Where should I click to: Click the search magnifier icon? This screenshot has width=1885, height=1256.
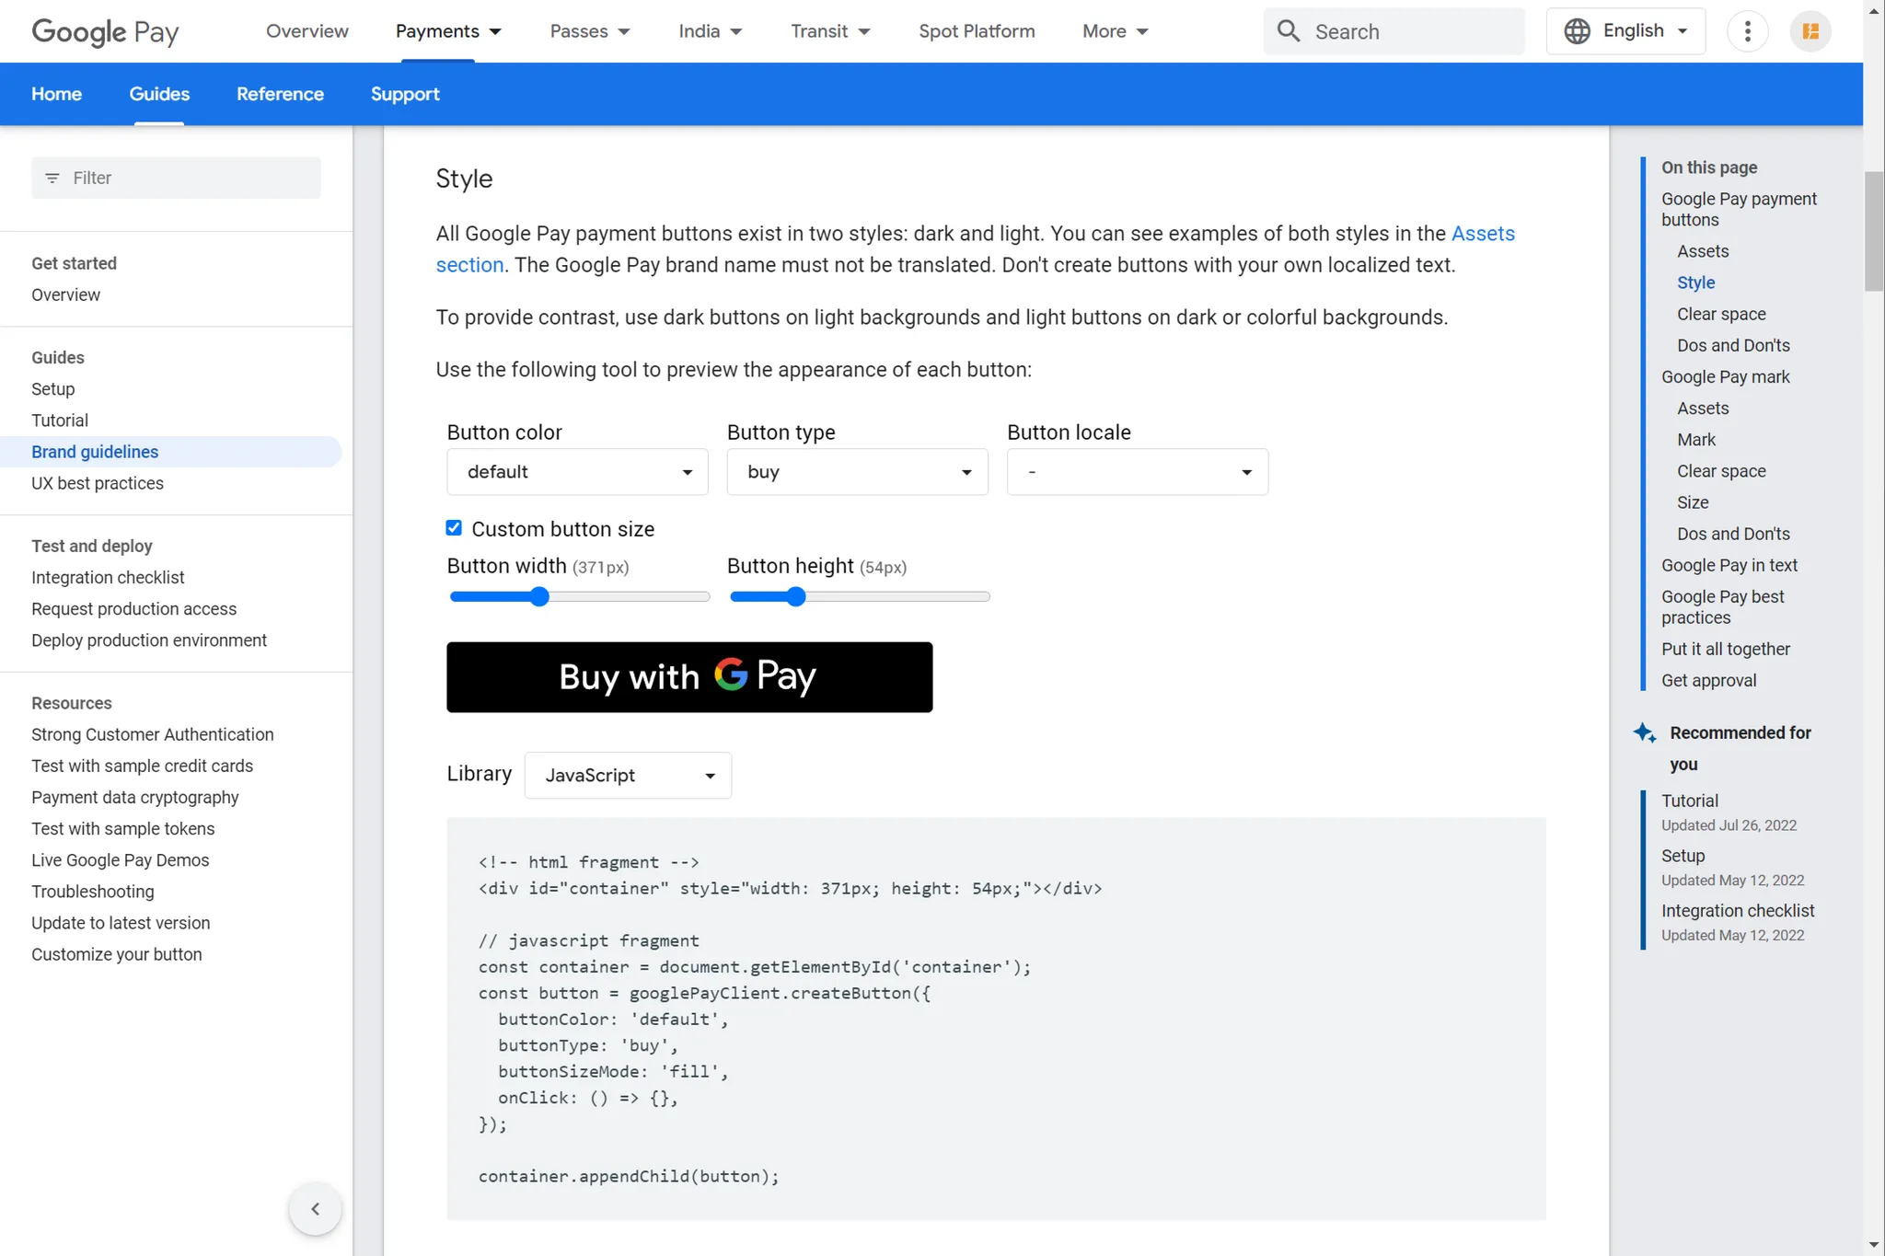coord(1287,30)
